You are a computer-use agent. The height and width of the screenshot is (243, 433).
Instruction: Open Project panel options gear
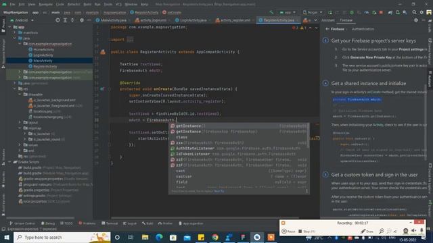[x=82, y=20]
